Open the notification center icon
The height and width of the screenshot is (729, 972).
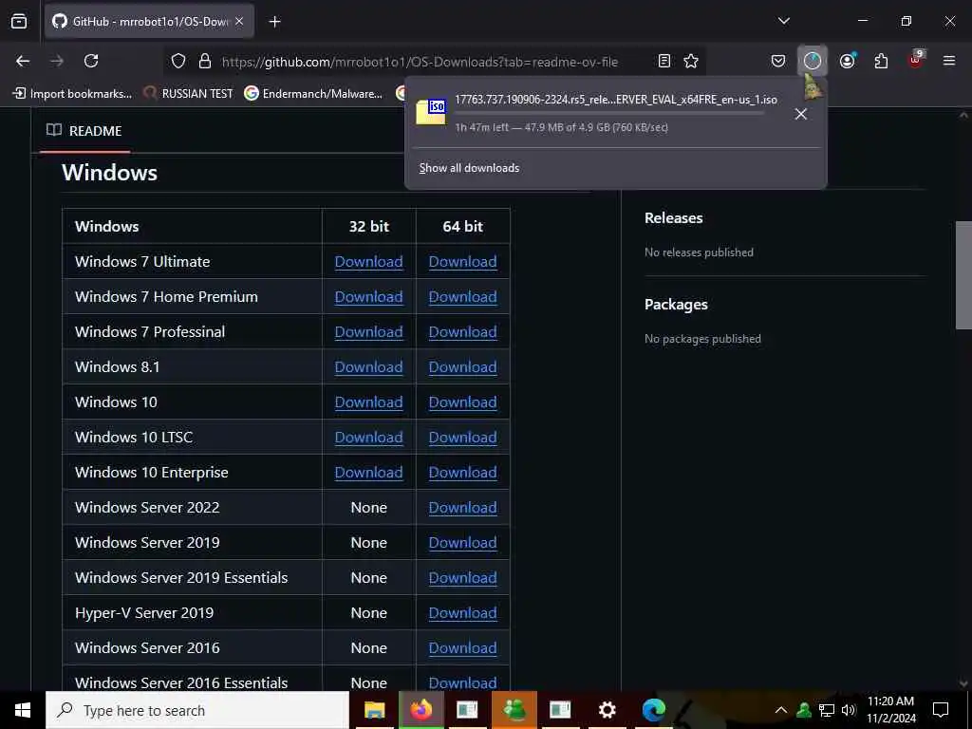pyautogui.click(x=941, y=710)
